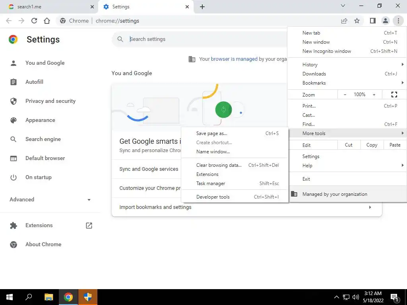Open Import bookmarks and settings row
The width and height of the screenshot is (407, 305).
(246, 207)
